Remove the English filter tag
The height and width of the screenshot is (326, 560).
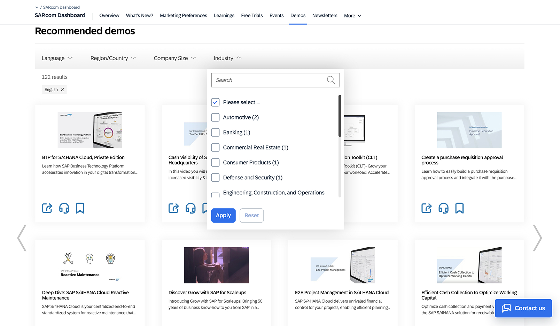pyautogui.click(x=62, y=90)
